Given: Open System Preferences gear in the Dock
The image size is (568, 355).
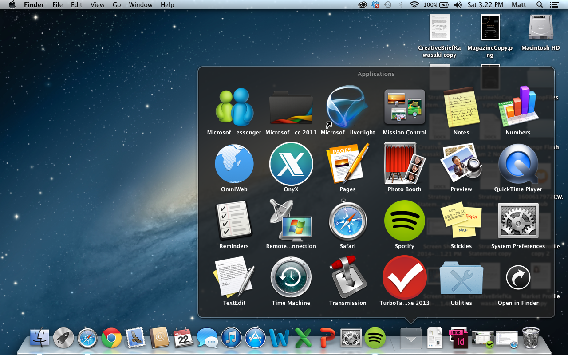Looking at the screenshot, I should click(351, 338).
